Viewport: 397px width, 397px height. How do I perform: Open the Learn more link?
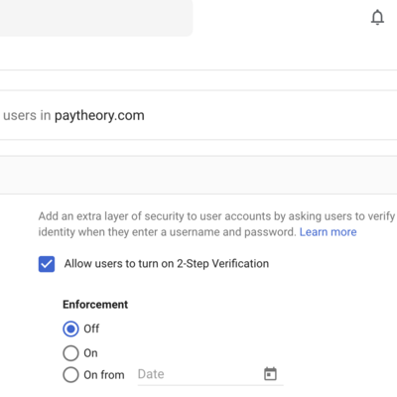(328, 232)
